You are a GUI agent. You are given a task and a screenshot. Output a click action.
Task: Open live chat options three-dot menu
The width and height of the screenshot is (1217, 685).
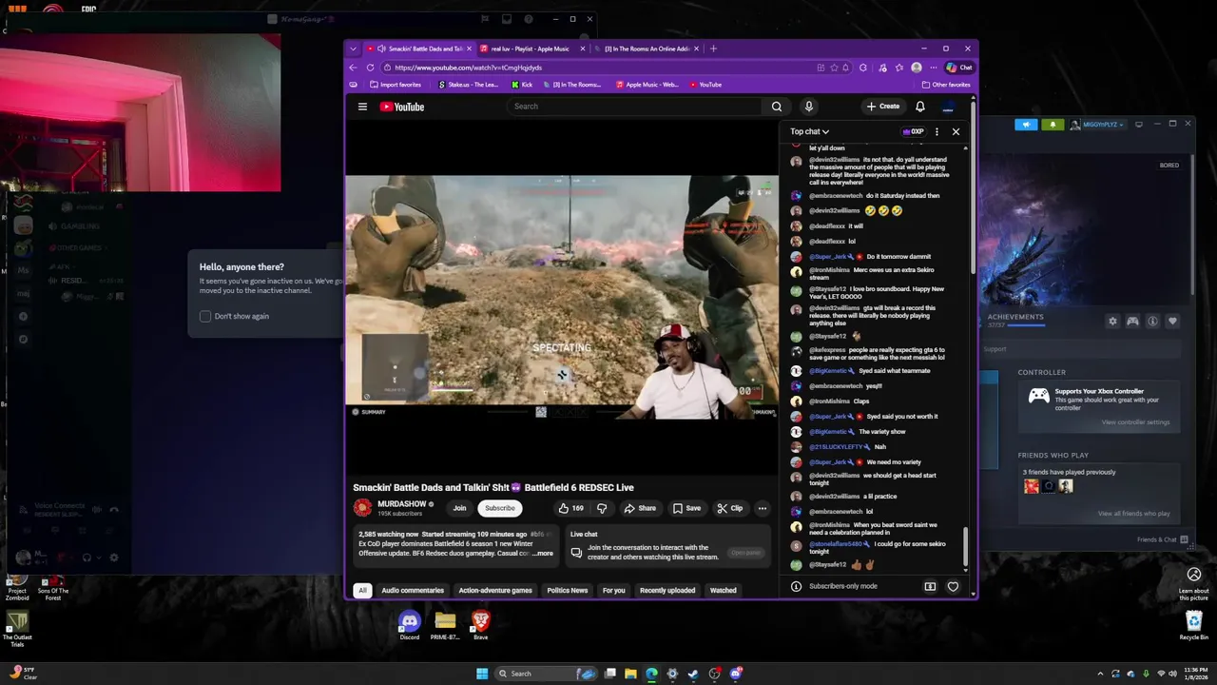point(937,131)
